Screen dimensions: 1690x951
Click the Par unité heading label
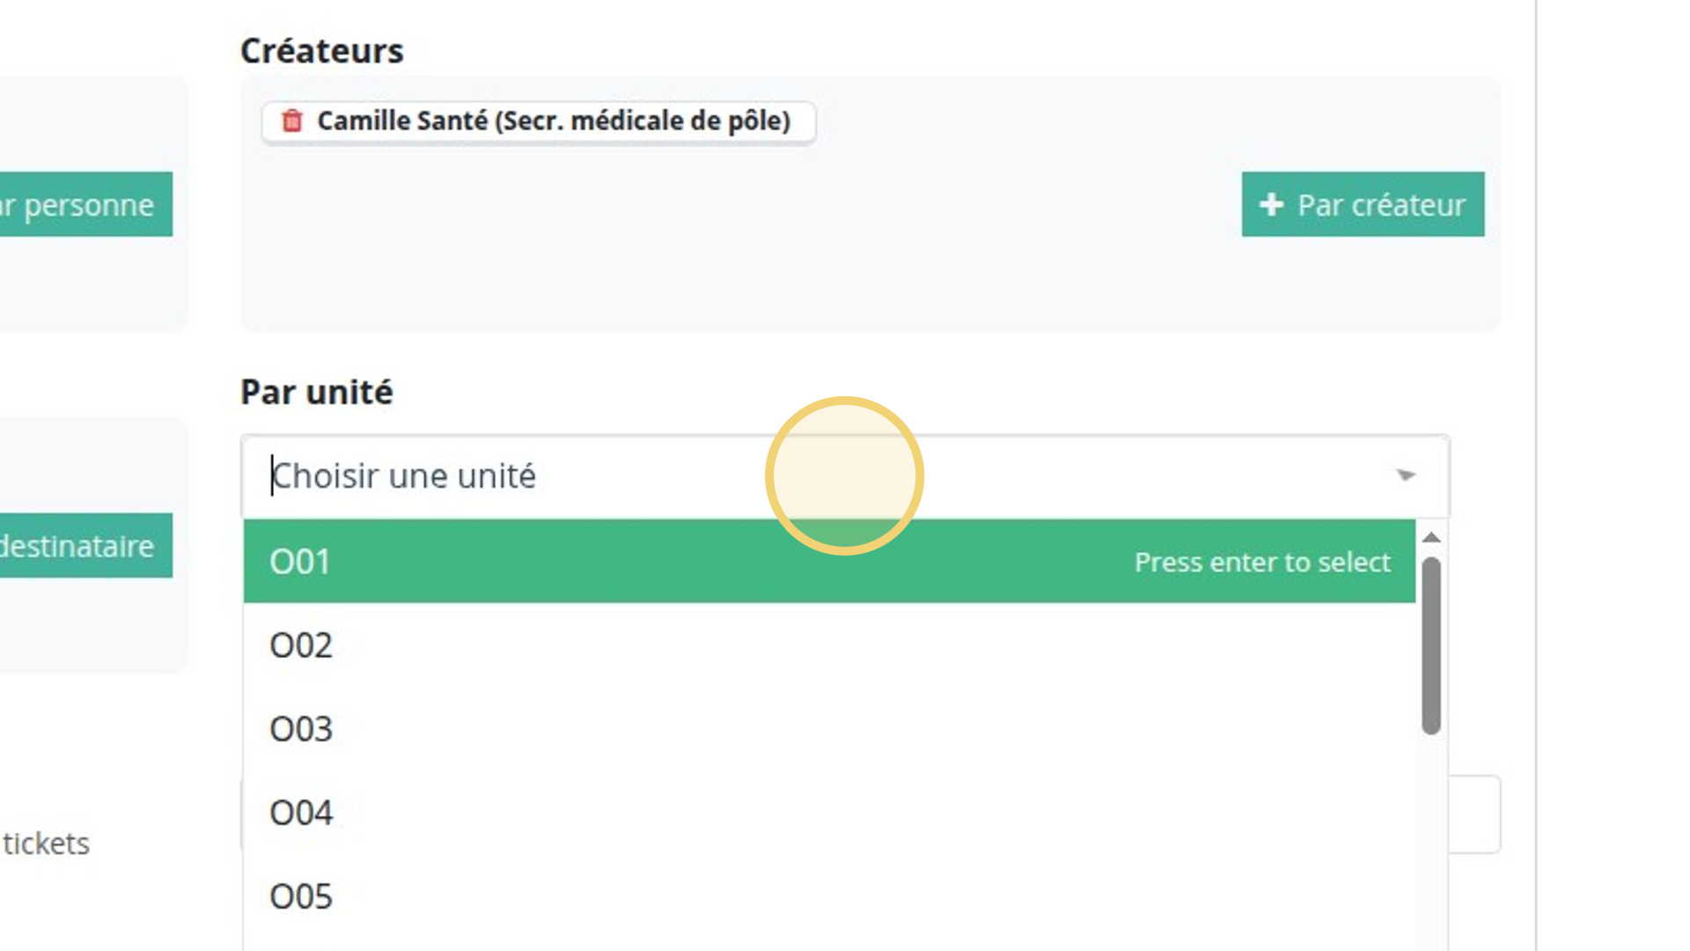[316, 392]
